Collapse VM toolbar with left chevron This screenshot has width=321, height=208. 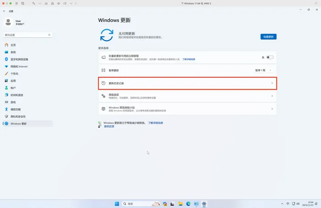tap(76, 4)
